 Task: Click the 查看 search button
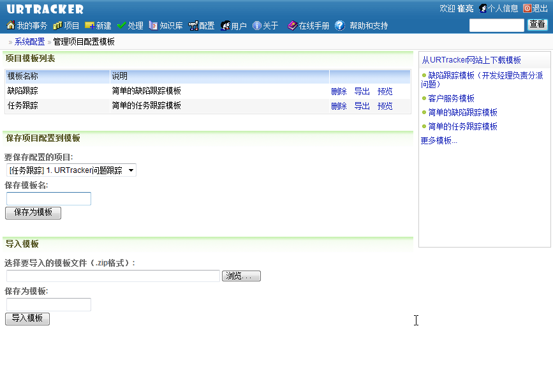coord(538,24)
